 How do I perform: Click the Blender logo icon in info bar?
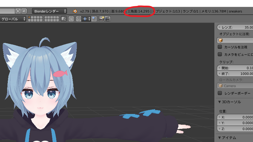pos(75,11)
